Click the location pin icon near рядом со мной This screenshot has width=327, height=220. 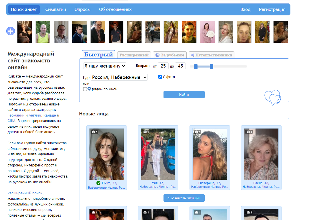click(x=89, y=89)
